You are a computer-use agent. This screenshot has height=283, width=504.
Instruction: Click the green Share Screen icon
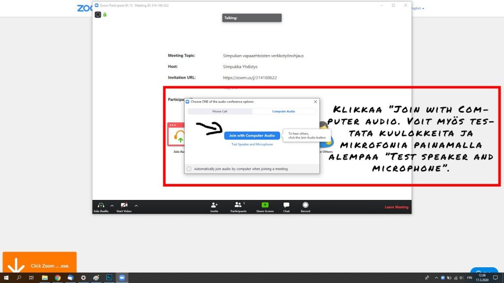[265, 205]
